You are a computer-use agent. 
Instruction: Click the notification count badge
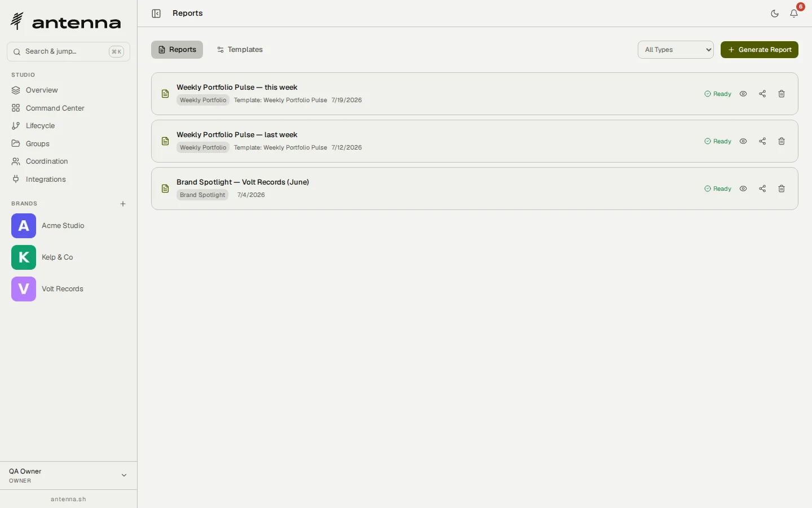801,7
